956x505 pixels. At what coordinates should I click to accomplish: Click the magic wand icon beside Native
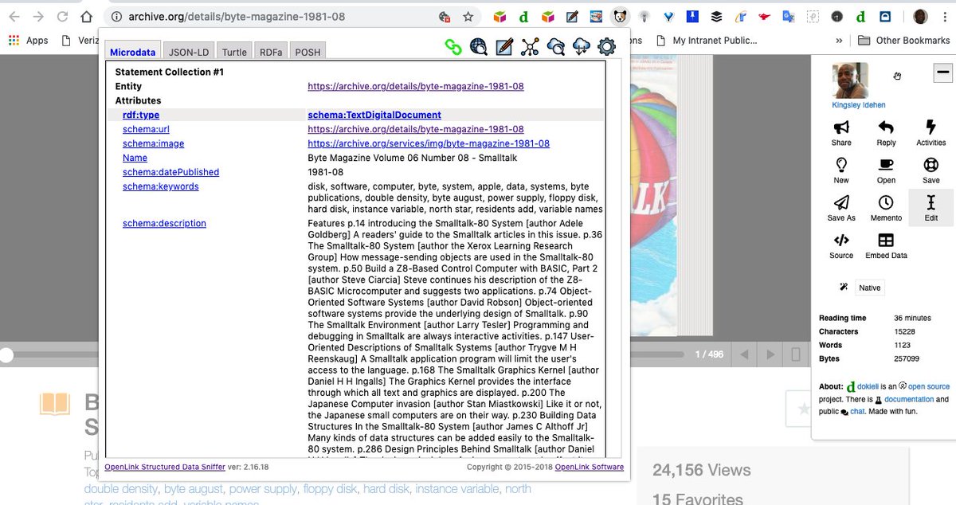pos(844,287)
